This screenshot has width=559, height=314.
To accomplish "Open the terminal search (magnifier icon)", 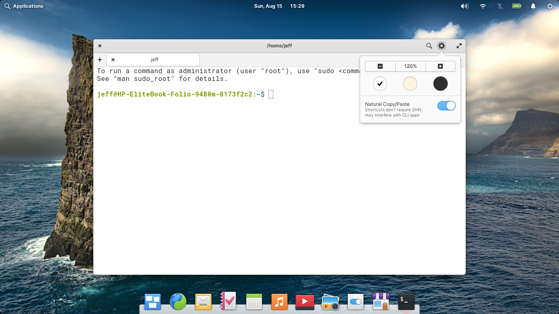I will pos(429,46).
